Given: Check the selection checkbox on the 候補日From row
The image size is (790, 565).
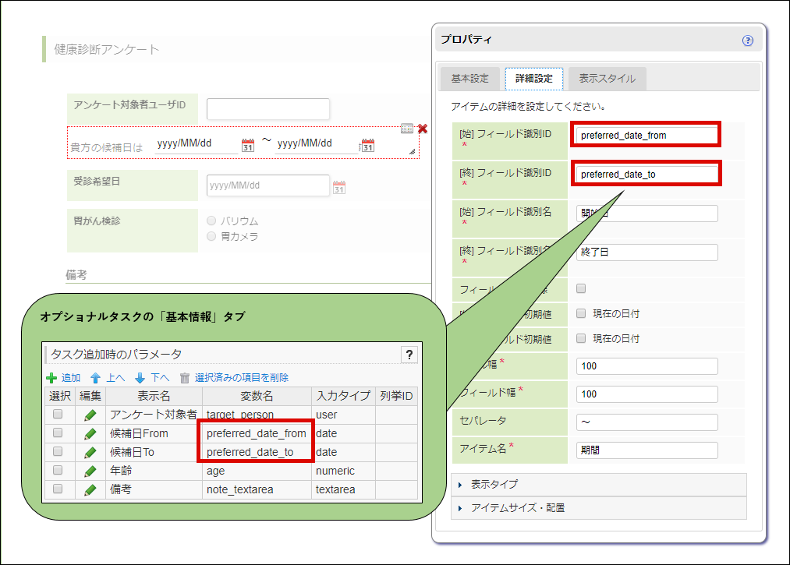Looking at the screenshot, I should tap(59, 433).
